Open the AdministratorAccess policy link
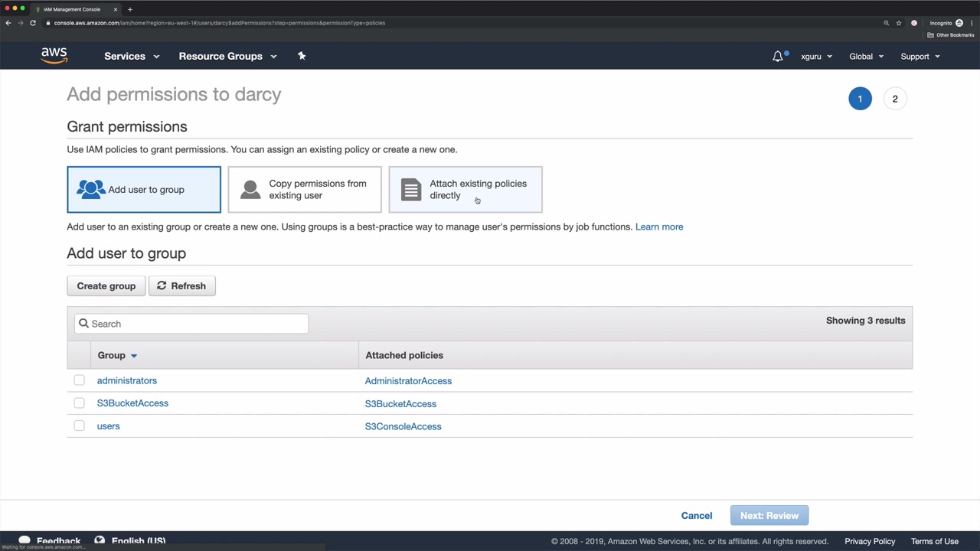 408,381
